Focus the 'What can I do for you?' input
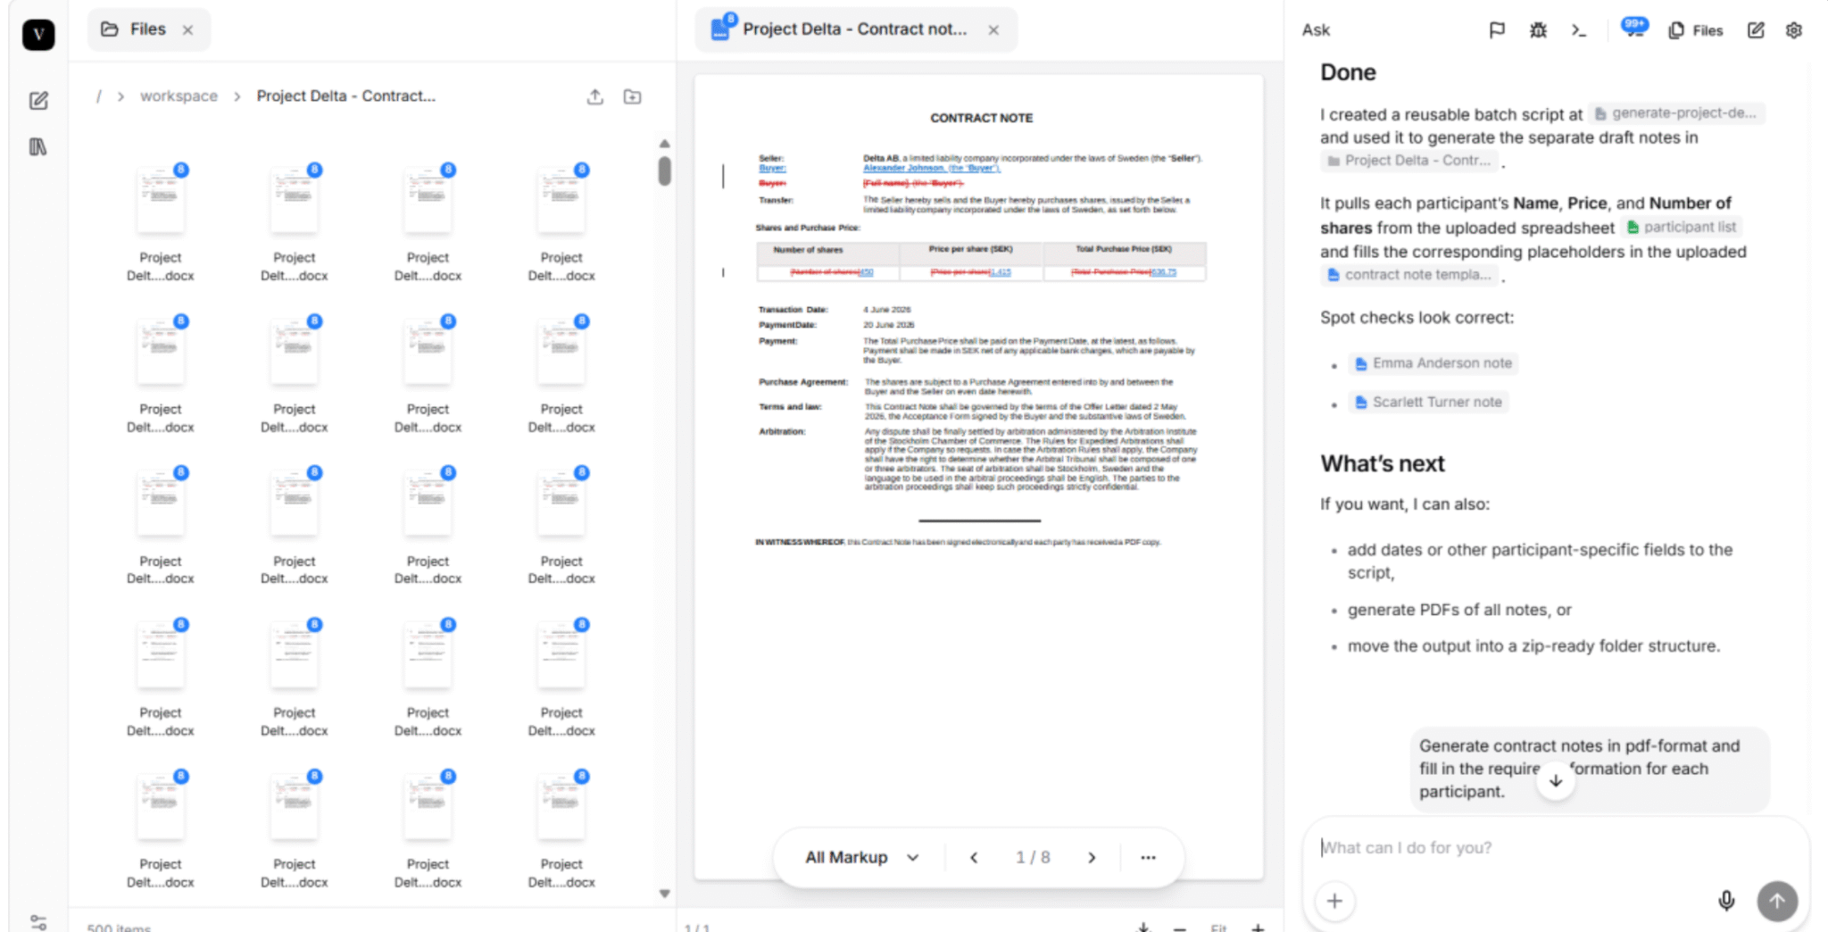 (x=1517, y=848)
